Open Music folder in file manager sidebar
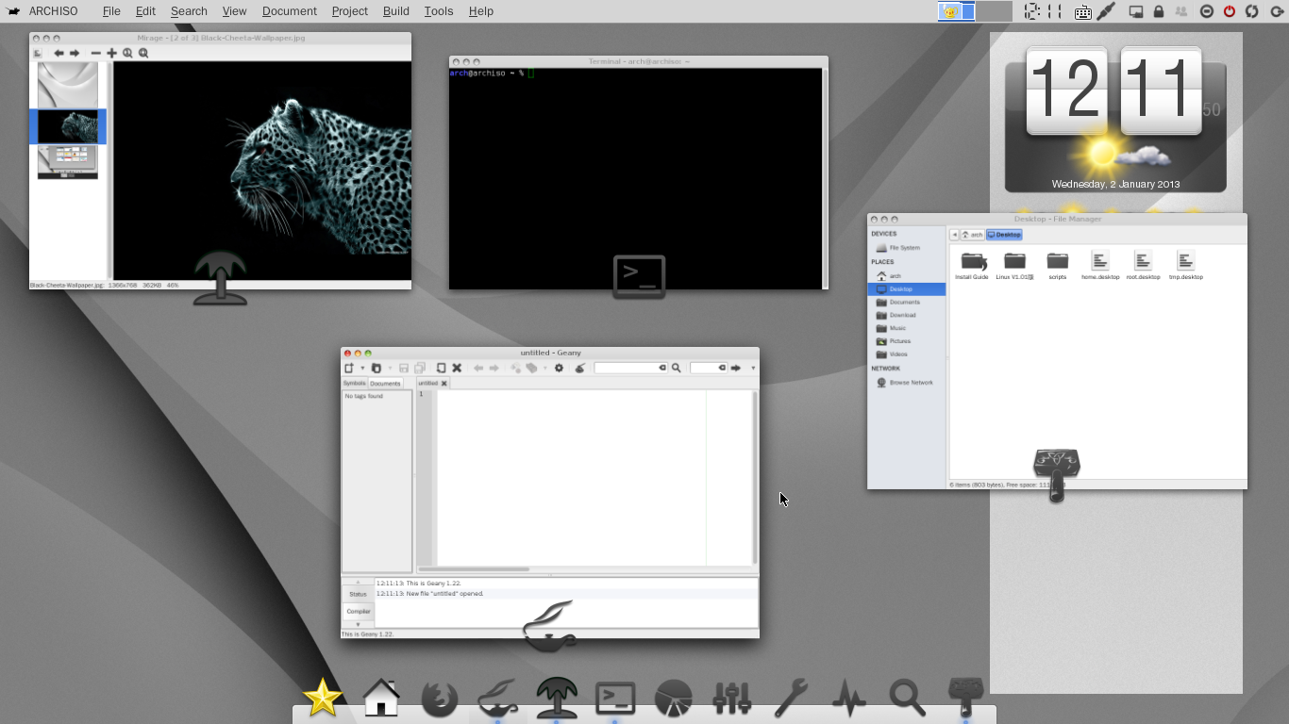This screenshot has width=1289, height=724. coord(906,328)
